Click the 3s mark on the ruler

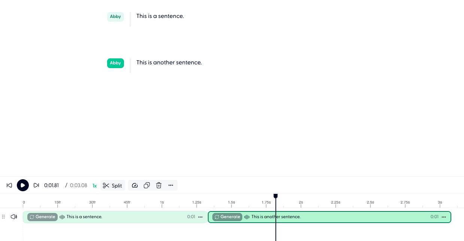coord(440,202)
